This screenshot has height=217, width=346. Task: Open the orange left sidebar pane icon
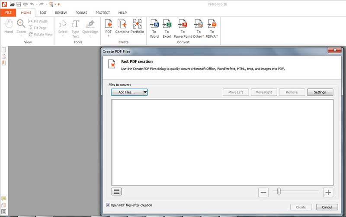click(x=4, y=63)
